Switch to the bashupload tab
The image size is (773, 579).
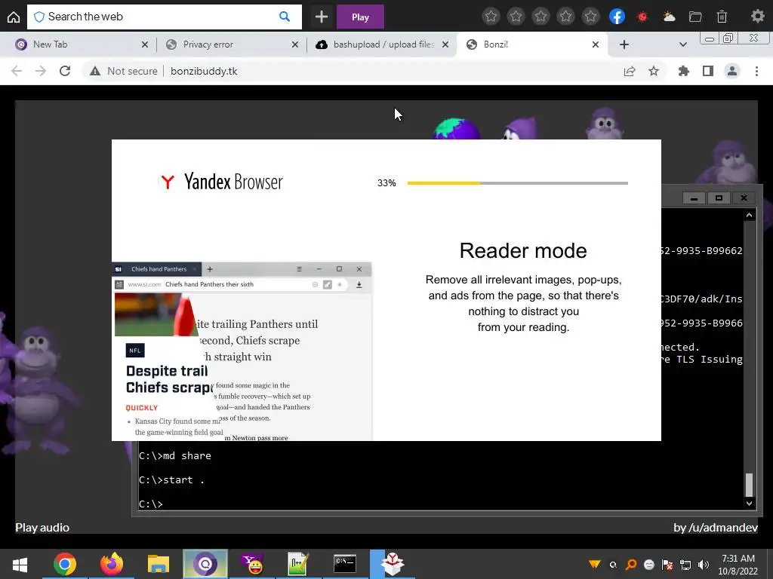(x=382, y=44)
